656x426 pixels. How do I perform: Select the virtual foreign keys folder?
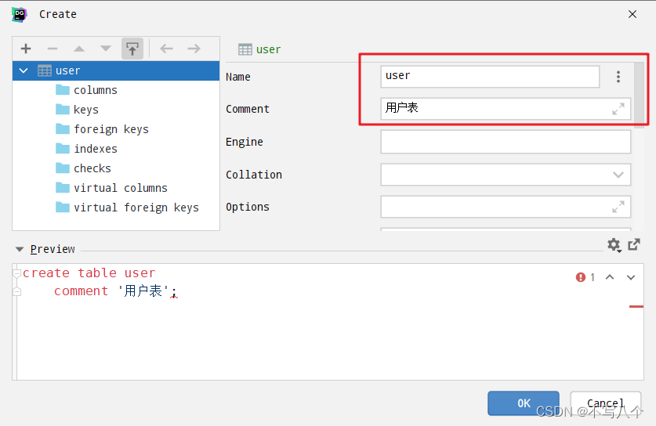(x=136, y=208)
